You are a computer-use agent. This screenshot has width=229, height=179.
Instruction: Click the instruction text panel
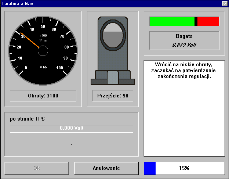point(184,108)
